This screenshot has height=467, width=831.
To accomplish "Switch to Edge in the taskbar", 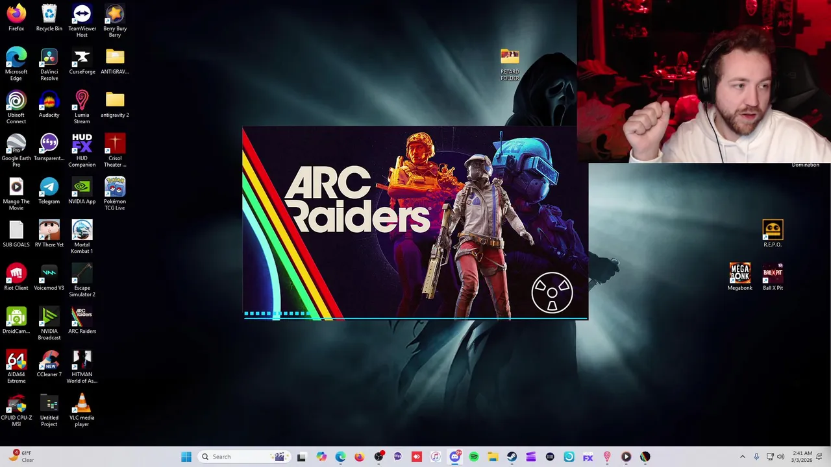I will tap(340, 457).
